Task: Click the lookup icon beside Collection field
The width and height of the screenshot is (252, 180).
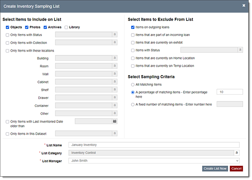Action: click(114, 42)
